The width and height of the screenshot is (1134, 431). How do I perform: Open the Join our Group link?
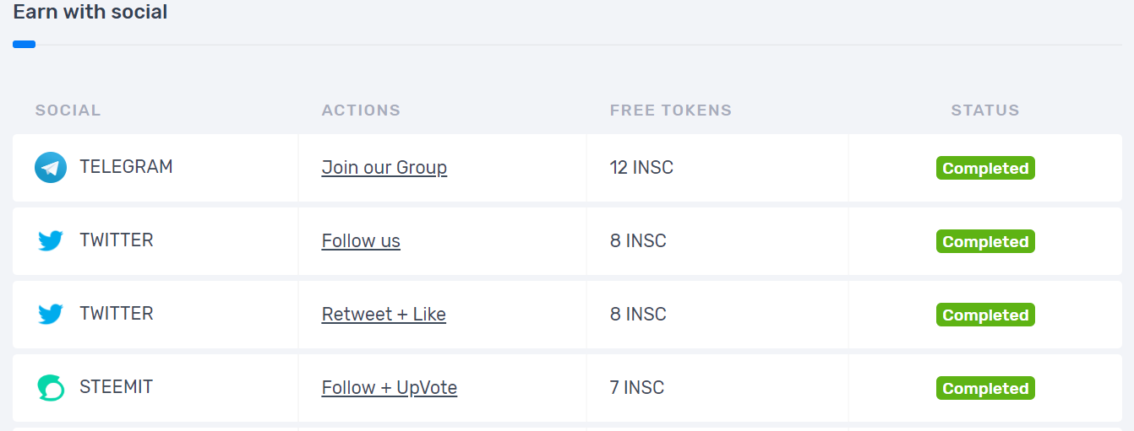click(384, 168)
